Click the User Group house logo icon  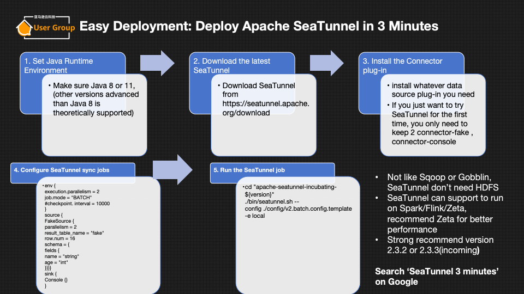point(24,28)
